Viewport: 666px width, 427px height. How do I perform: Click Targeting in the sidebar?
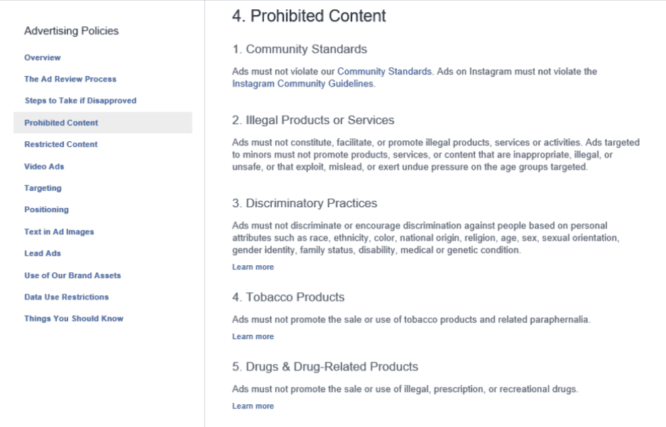tap(43, 188)
